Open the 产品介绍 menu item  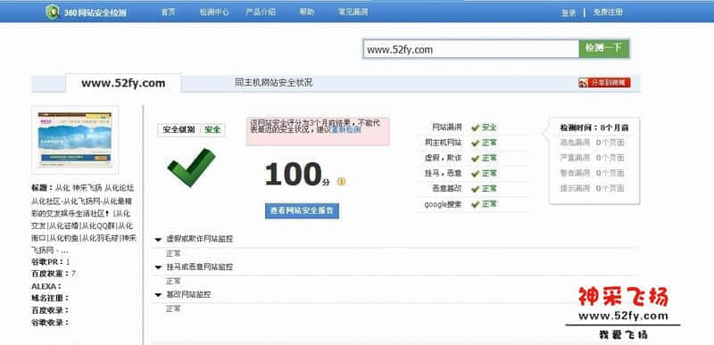tap(261, 12)
